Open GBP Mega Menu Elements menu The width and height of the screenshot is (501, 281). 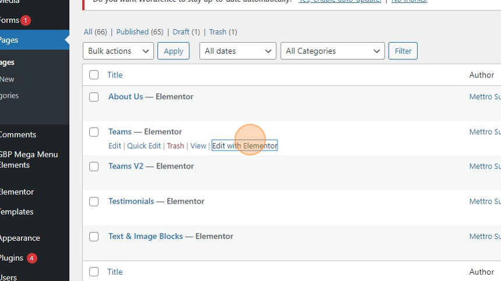tap(29, 160)
